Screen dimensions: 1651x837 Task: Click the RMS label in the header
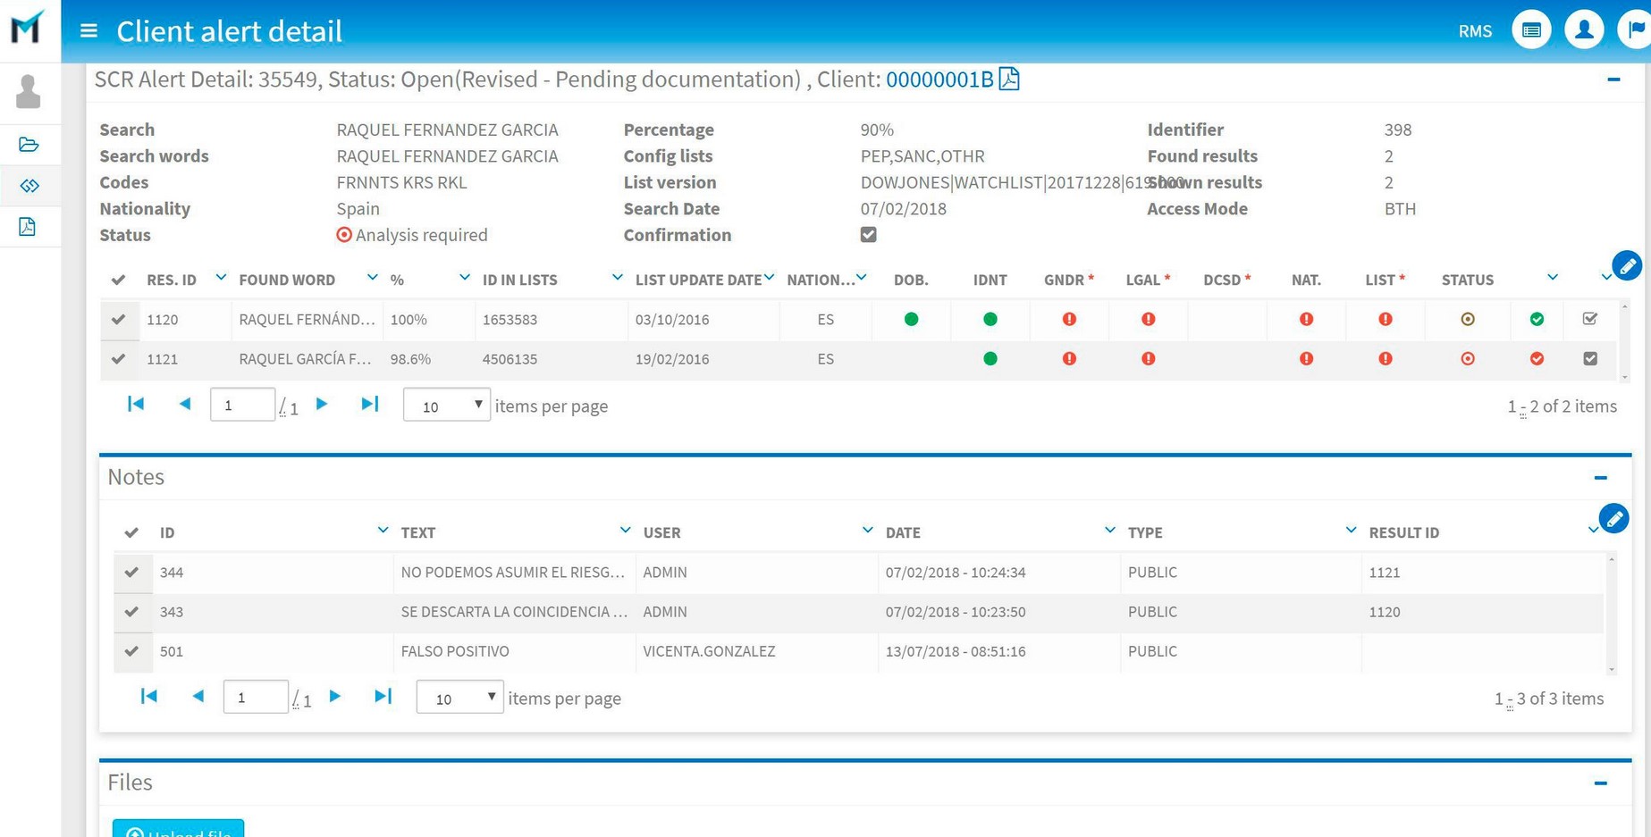click(1474, 30)
